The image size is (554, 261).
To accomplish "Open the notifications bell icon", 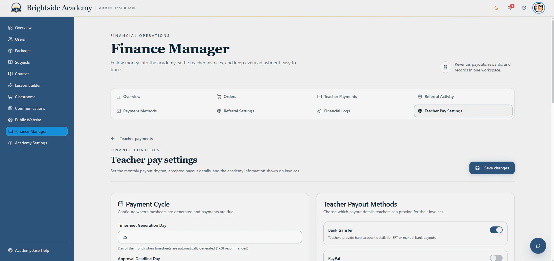I will tap(510, 8).
